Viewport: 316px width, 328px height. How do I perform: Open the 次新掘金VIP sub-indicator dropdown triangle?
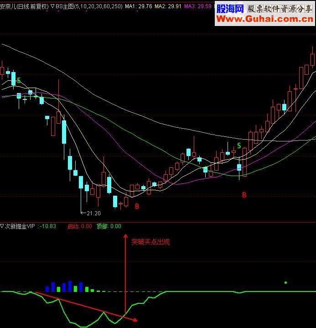(2, 226)
